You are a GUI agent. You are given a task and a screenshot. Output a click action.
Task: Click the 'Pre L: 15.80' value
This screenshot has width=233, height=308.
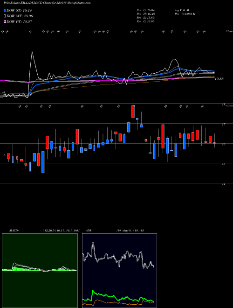pos(145,17)
